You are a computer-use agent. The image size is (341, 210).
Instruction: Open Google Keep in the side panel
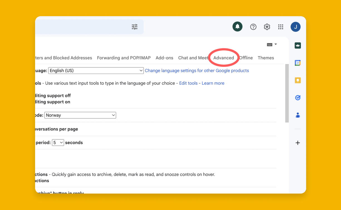(298, 80)
